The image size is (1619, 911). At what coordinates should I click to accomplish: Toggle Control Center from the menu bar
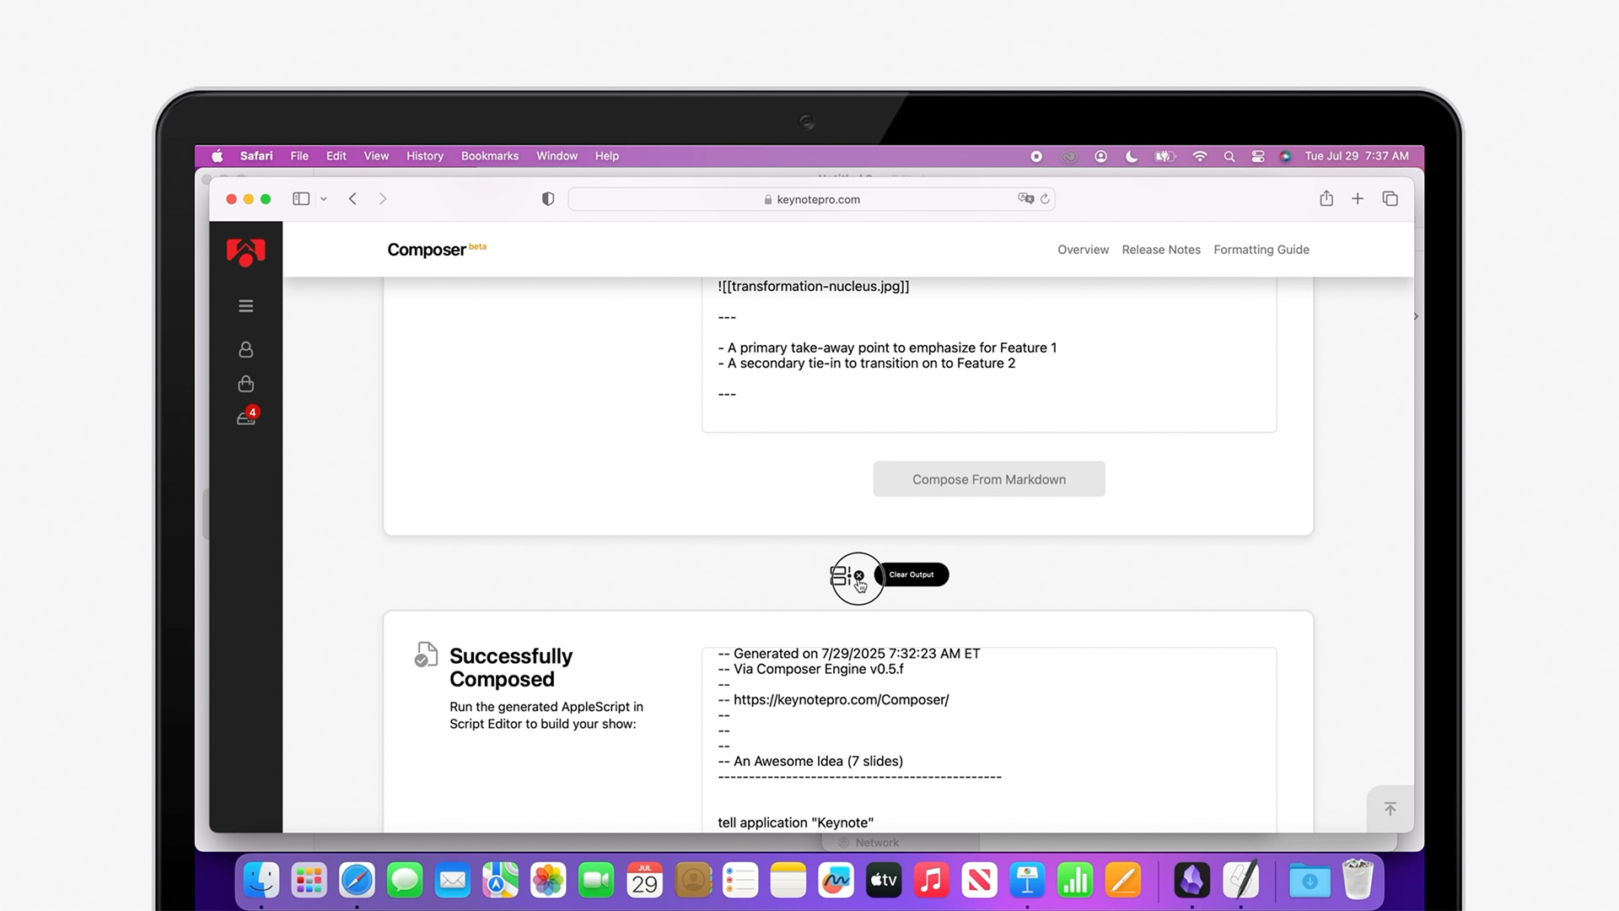pyautogui.click(x=1257, y=156)
